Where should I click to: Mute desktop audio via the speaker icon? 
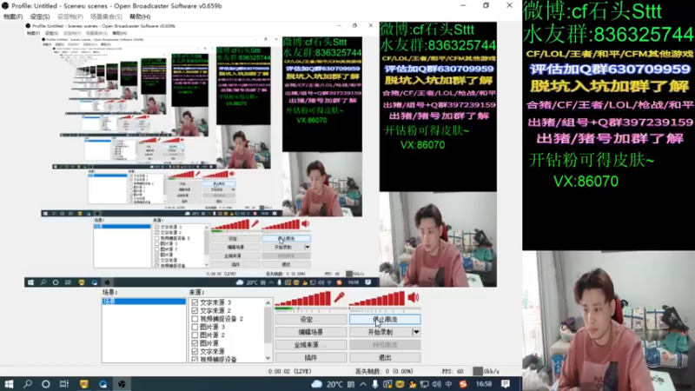tap(414, 297)
